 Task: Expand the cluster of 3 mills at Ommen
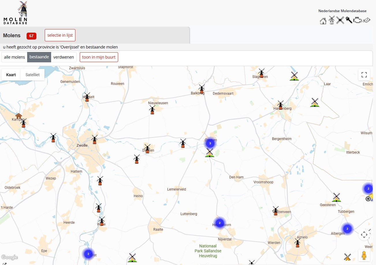tap(210, 143)
